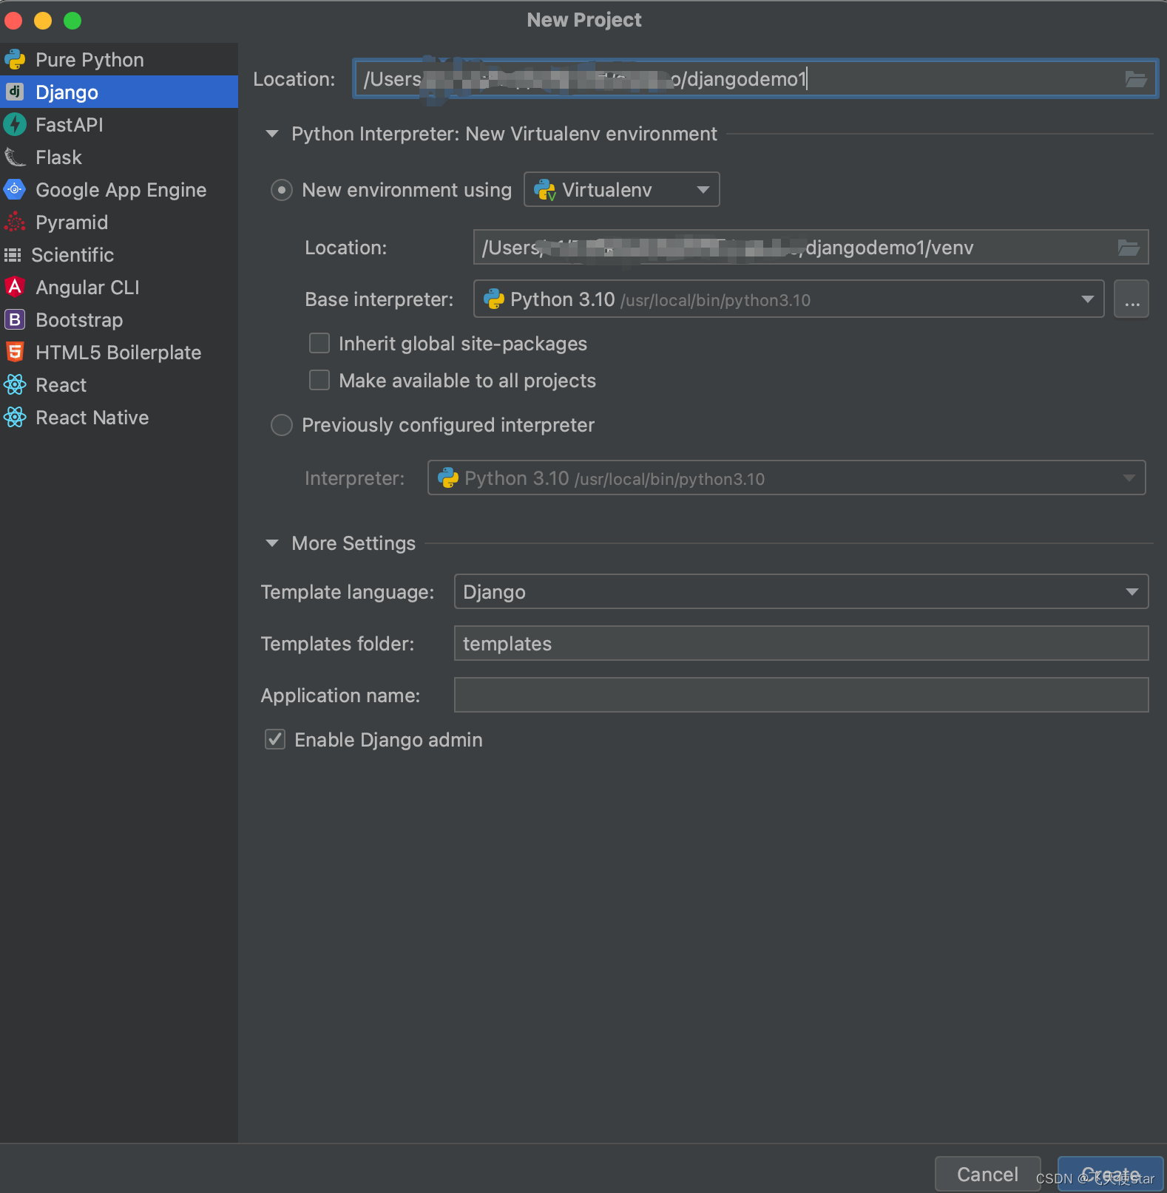Viewport: 1167px width, 1193px height.
Task: Open base interpreter ellipsis browse button
Action: click(x=1132, y=299)
